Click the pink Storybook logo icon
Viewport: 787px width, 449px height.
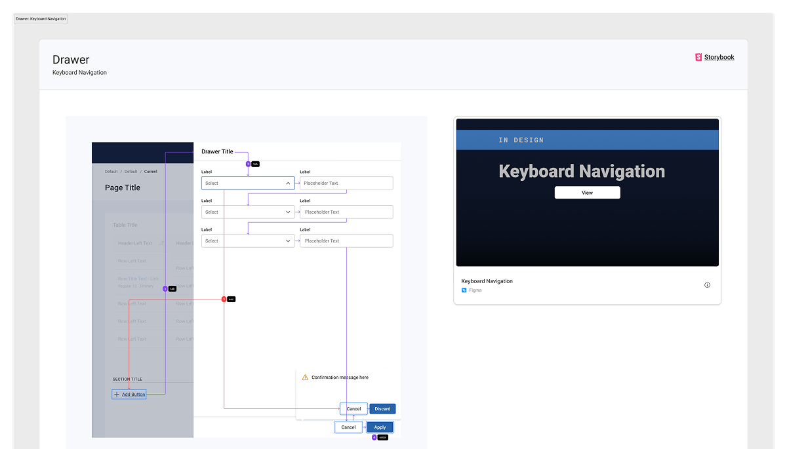click(x=698, y=57)
